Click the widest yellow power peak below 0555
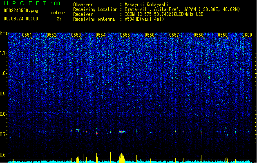 tap(122, 158)
